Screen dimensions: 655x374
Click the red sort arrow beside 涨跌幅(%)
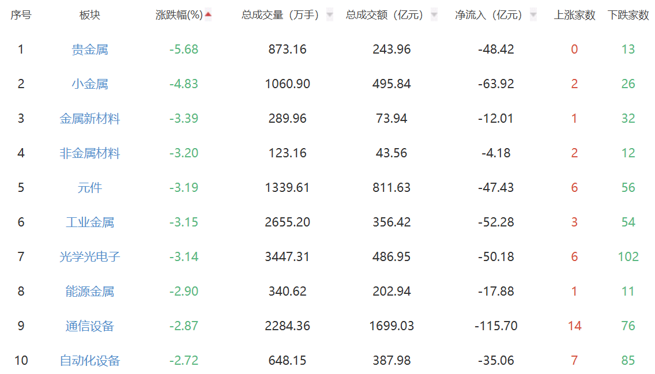click(208, 15)
